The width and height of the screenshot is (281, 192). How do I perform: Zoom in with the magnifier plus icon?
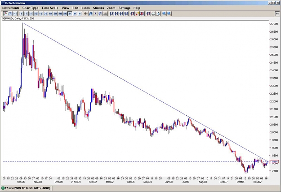164,13
